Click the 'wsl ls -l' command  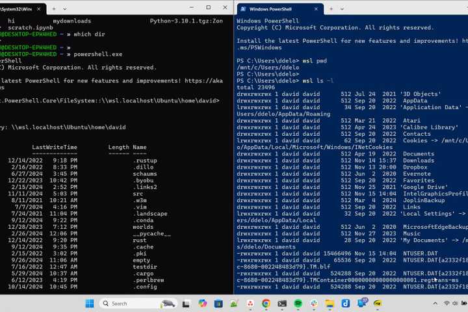[x=318, y=81]
